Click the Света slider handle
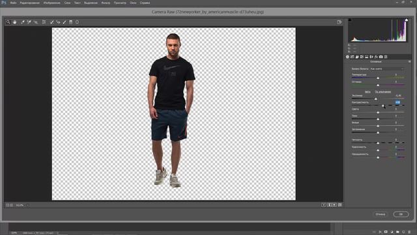This screenshot has width=417, height=235. pos(378,112)
